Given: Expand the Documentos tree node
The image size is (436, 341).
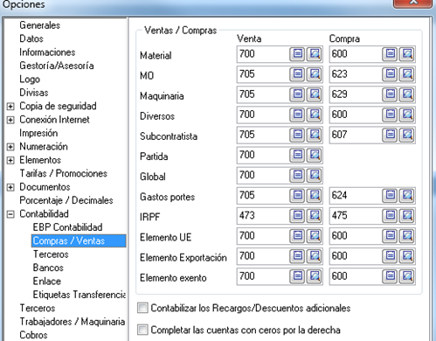Looking at the screenshot, I should [x=10, y=187].
